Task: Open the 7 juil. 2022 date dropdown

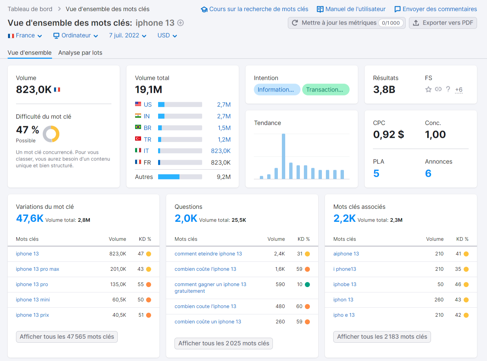Action: (x=128, y=36)
